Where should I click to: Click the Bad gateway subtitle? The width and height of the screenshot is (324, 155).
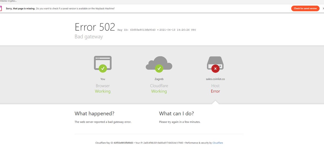[89, 37]
